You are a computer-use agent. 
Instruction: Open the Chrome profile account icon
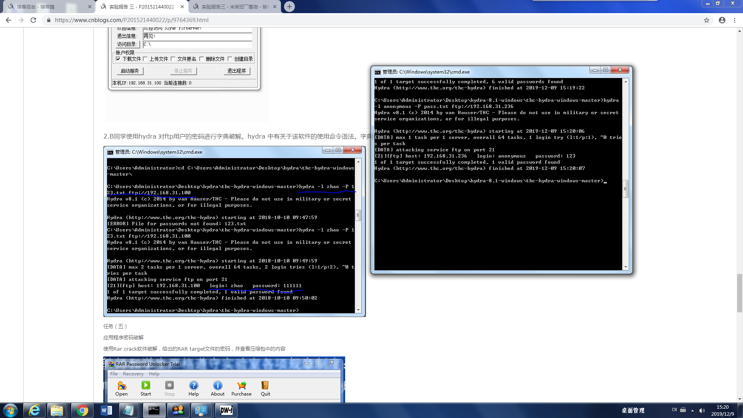(x=722, y=20)
